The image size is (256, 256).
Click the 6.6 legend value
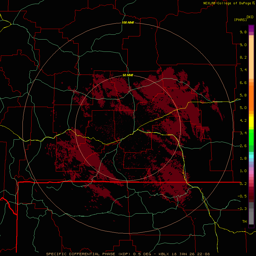tap(243, 83)
